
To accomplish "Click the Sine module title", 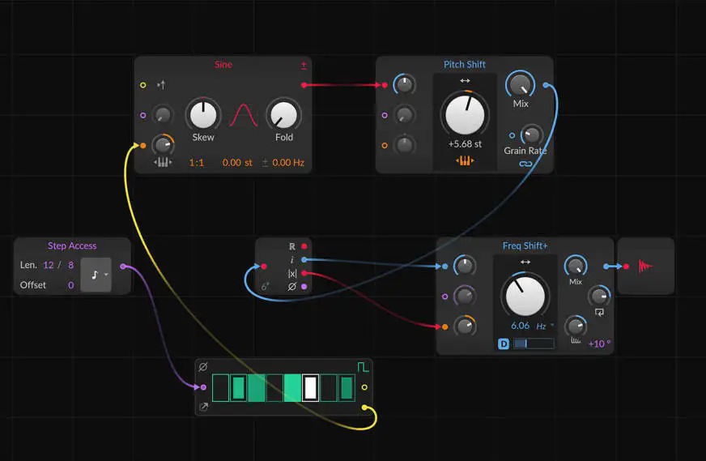I will tap(223, 65).
